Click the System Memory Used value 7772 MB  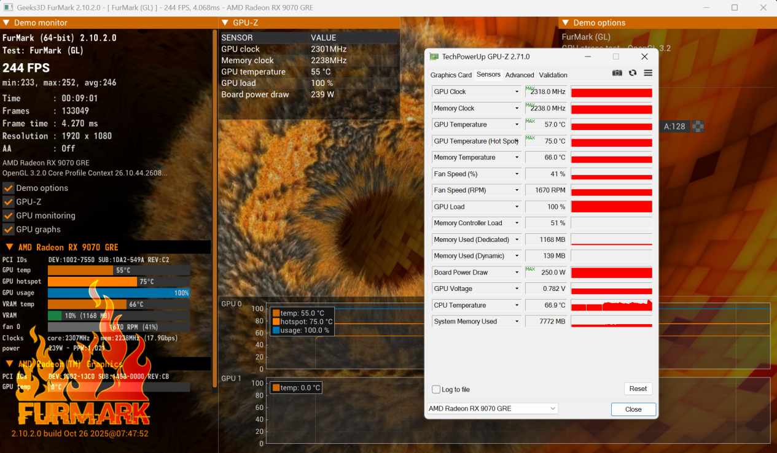546,322
